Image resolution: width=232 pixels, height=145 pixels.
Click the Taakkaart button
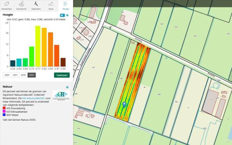tap(62, 75)
